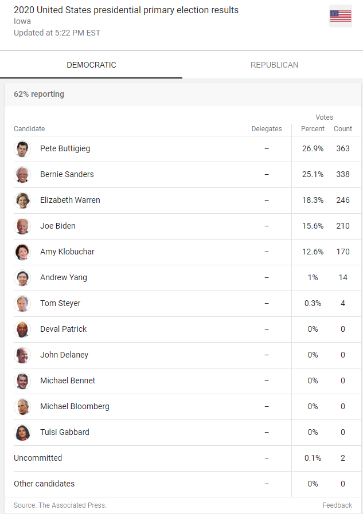Open the Feedback link
This screenshot has height=514, width=363.
[337, 505]
